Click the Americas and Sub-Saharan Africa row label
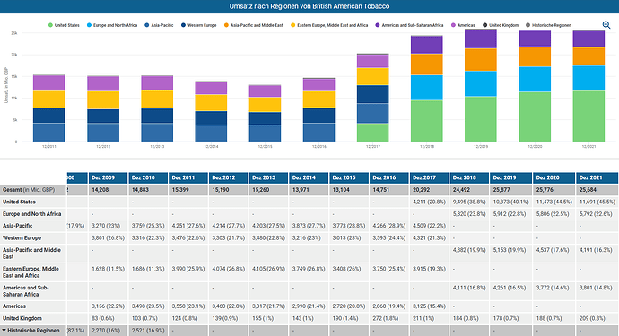Image resolution: width=619 pixels, height=336 pixels. pyautogui.click(x=26, y=291)
